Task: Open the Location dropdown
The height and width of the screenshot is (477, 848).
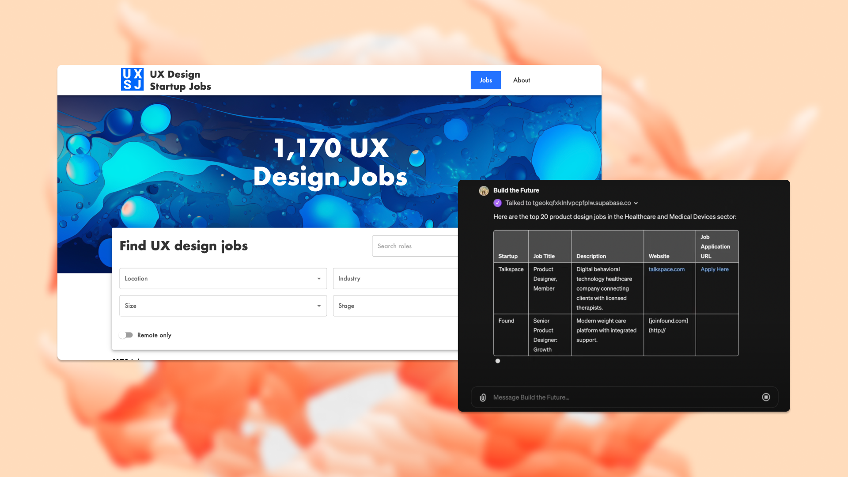Action: (223, 279)
